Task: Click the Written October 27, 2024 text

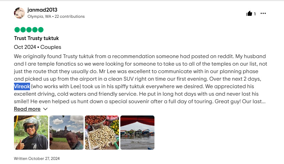Action: 37,159
